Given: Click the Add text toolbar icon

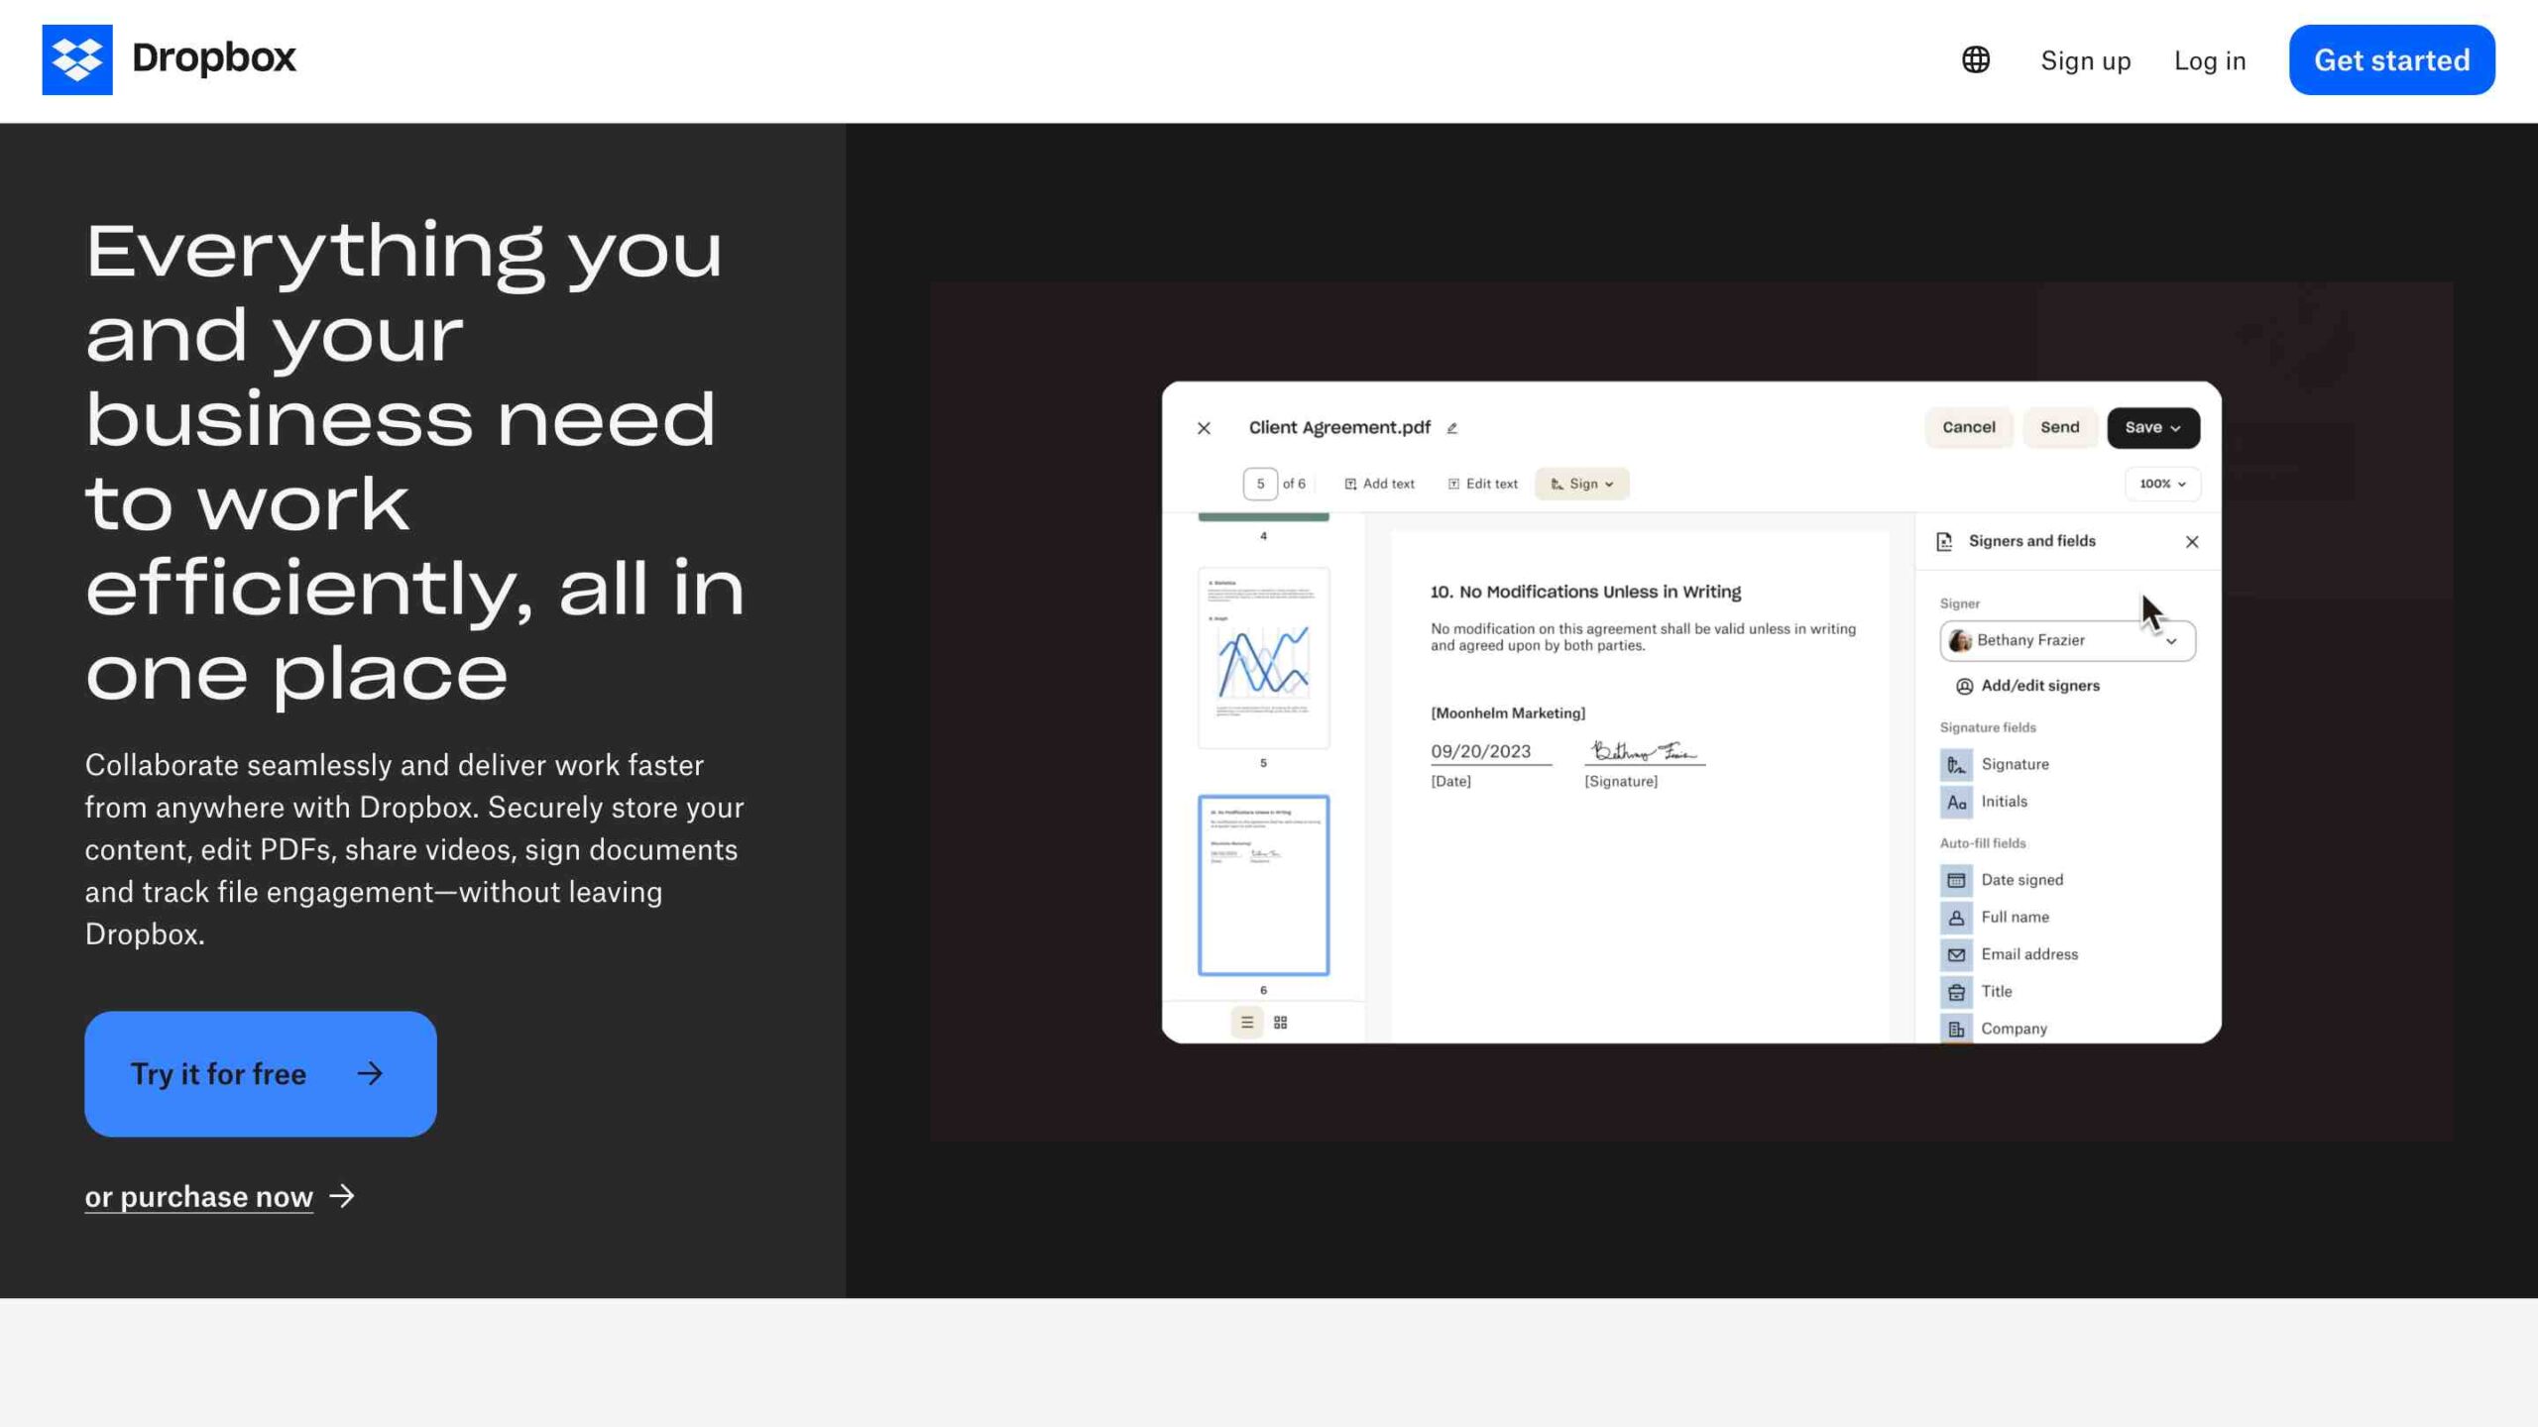Looking at the screenshot, I should pos(1379,483).
